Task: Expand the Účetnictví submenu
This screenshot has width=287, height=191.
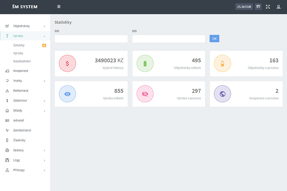Action: 25,100
